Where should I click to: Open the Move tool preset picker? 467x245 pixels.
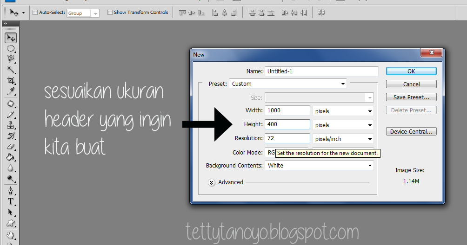click(x=24, y=13)
